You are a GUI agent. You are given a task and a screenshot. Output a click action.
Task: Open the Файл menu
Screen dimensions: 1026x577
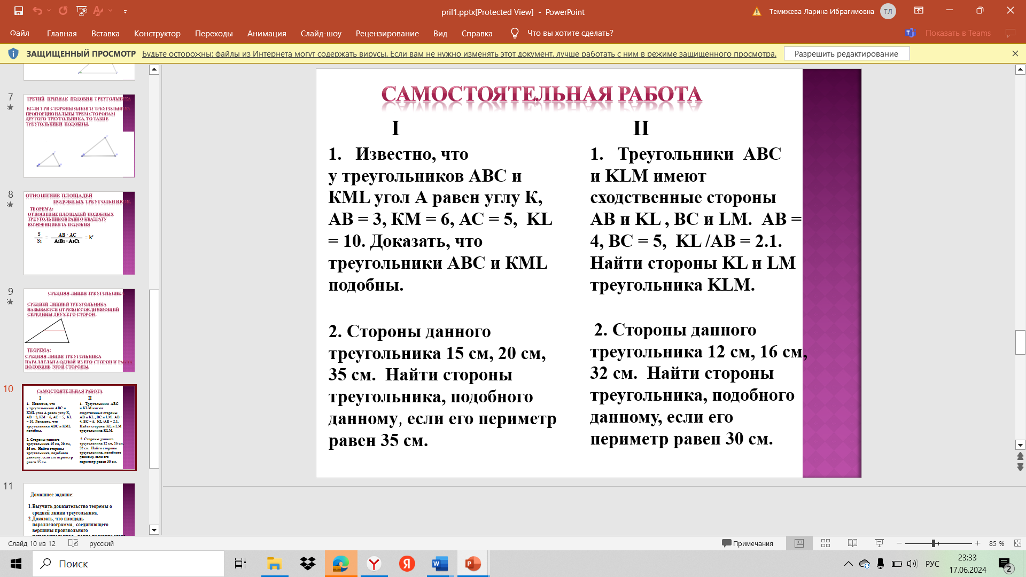coord(19,33)
